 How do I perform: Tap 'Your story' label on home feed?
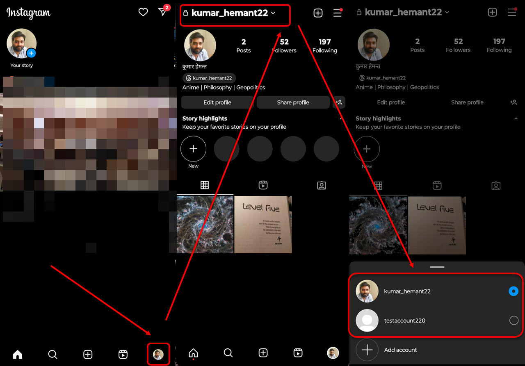pyautogui.click(x=22, y=66)
